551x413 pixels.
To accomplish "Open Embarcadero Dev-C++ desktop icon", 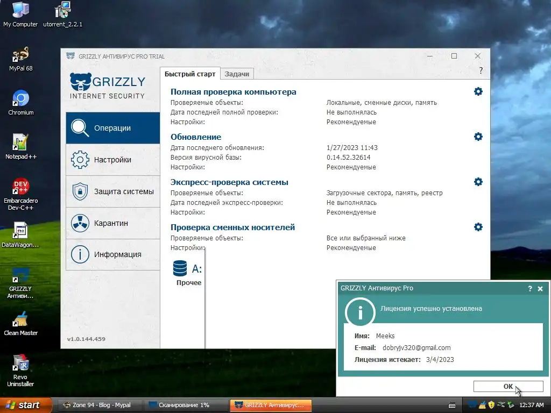I will [21, 194].
